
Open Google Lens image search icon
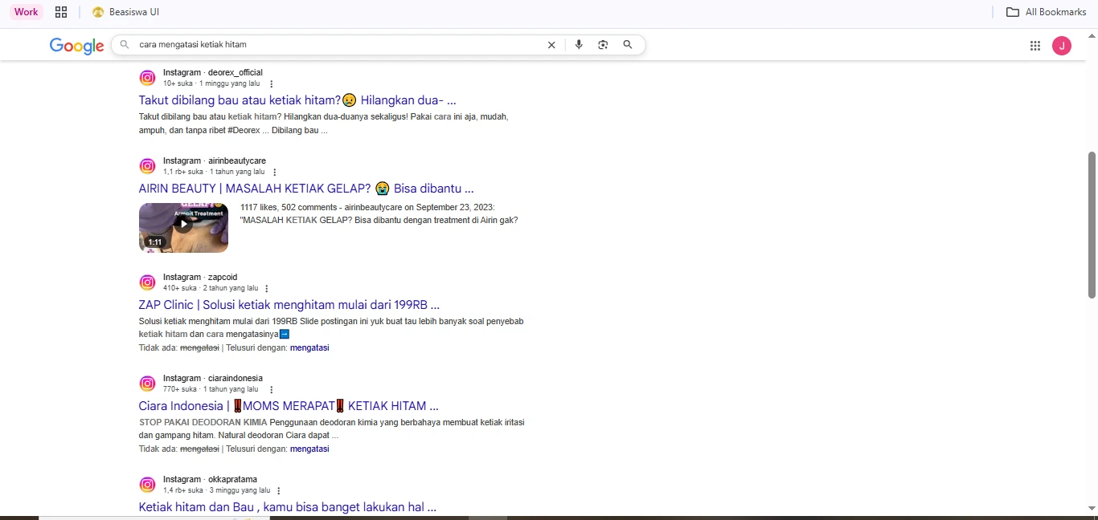(603, 45)
